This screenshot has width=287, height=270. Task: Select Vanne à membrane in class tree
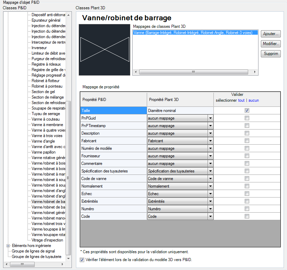(47, 125)
